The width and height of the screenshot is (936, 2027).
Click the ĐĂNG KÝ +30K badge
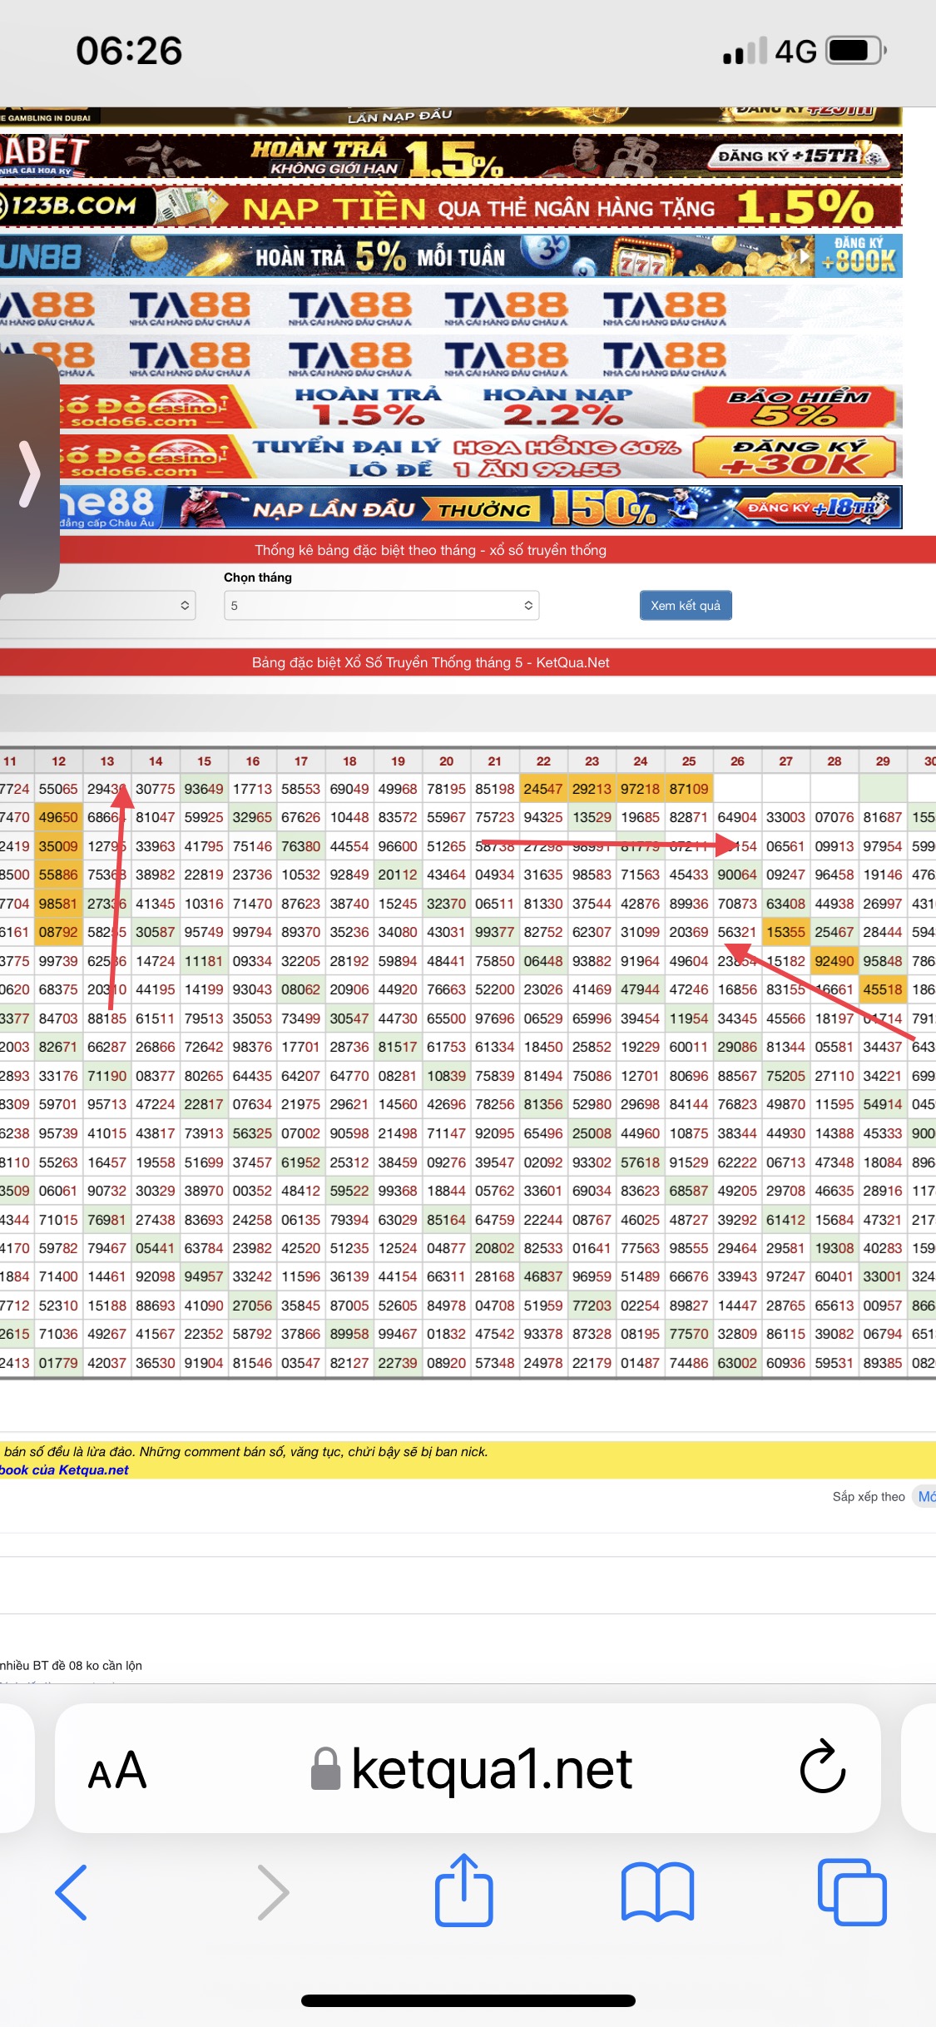pos(795,457)
